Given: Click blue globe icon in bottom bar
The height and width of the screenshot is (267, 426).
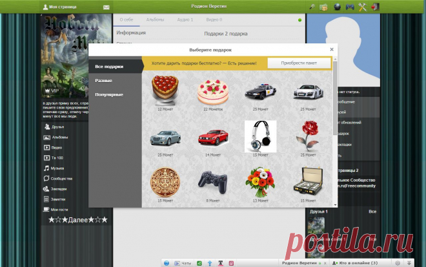Looking at the screenshot, I should coord(167,263).
